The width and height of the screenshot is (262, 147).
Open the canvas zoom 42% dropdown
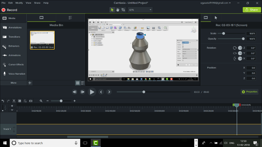[x=140, y=10]
